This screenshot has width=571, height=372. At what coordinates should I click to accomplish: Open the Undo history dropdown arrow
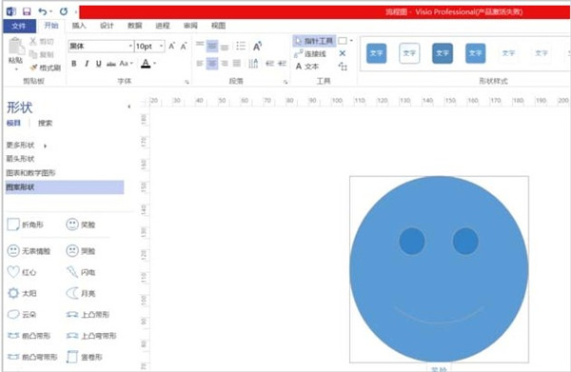coord(50,11)
